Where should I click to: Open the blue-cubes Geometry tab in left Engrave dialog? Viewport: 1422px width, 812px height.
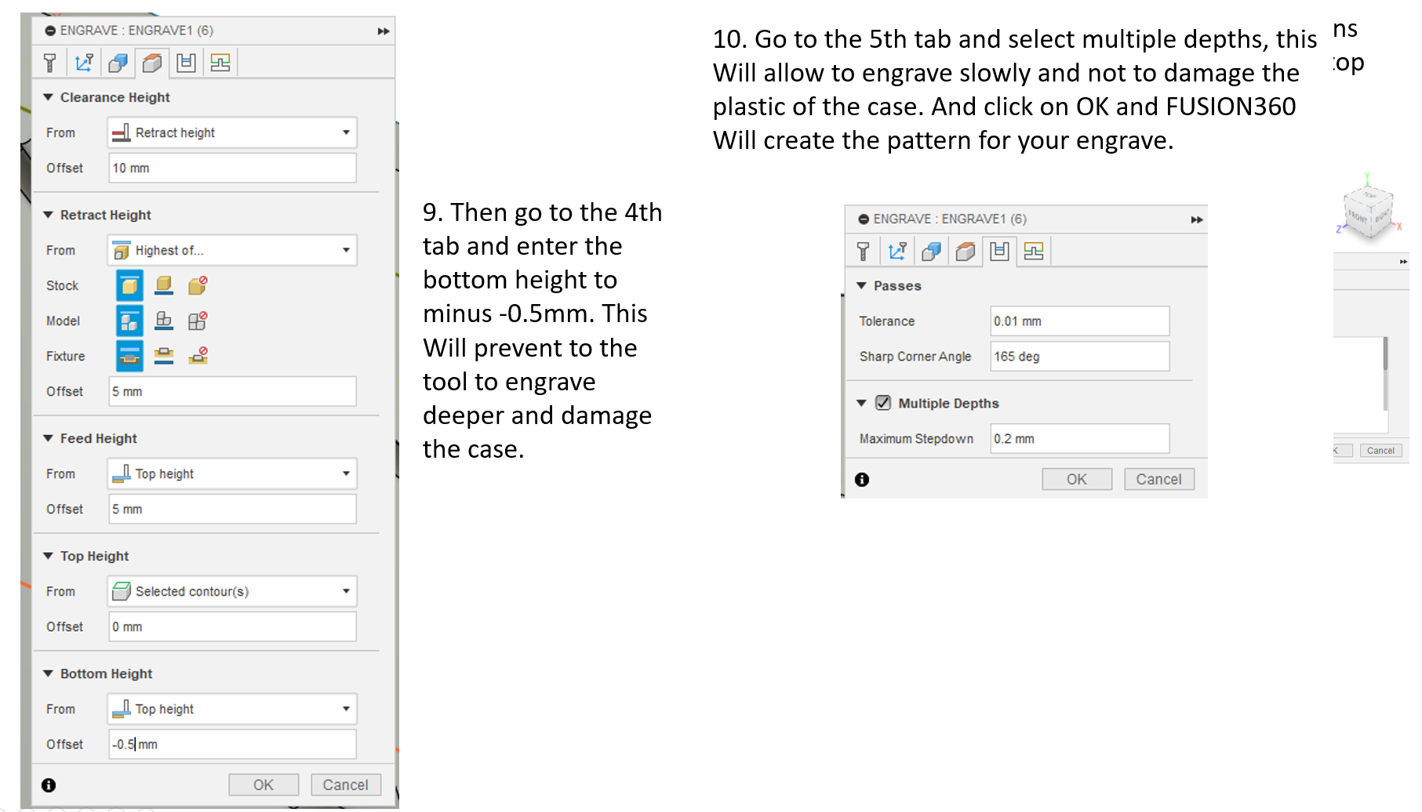pyautogui.click(x=118, y=63)
